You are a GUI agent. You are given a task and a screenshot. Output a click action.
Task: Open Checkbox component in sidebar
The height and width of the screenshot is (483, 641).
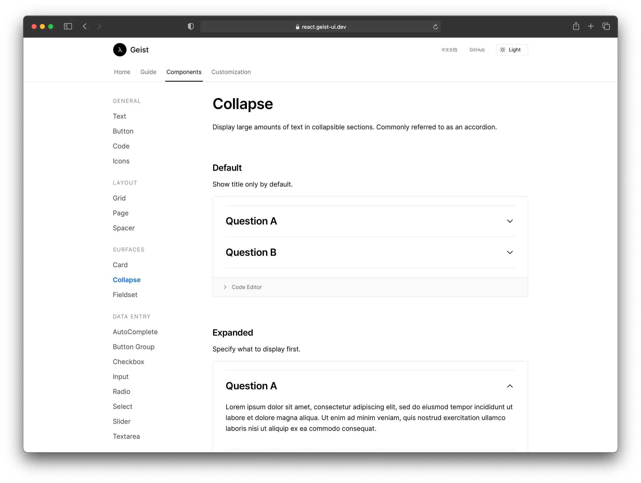tap(128, 362)
